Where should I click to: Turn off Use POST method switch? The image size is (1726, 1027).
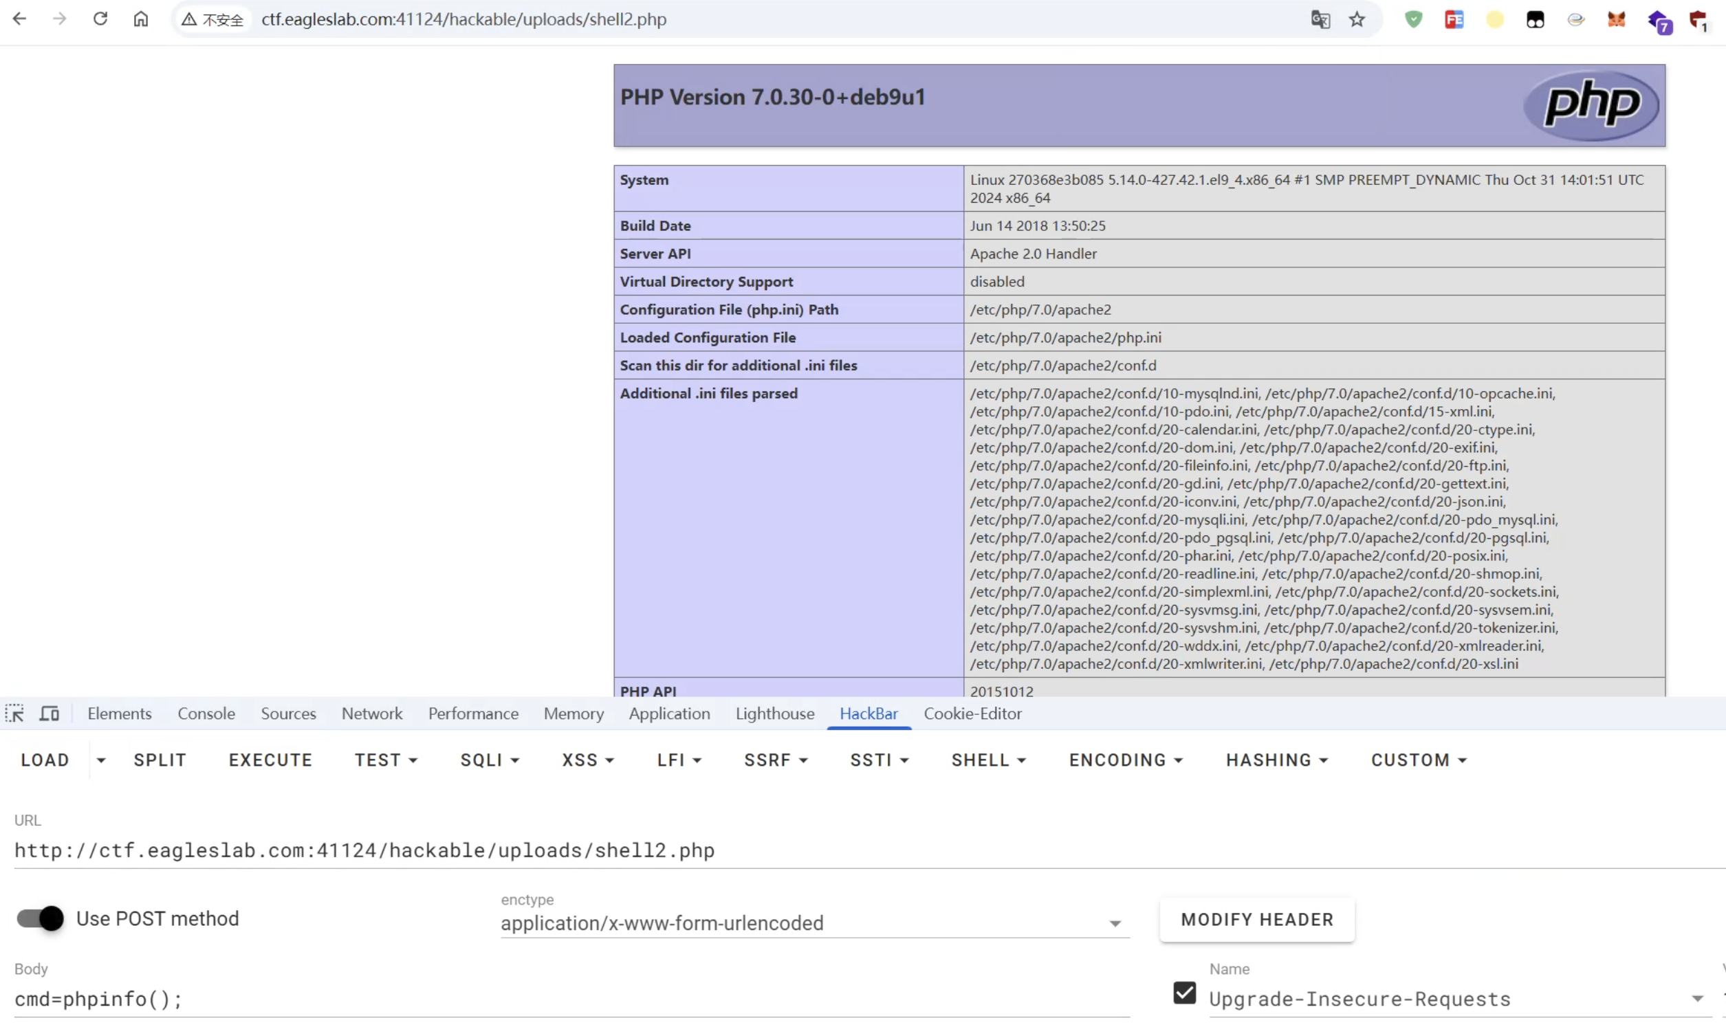[x=40, y=918]
